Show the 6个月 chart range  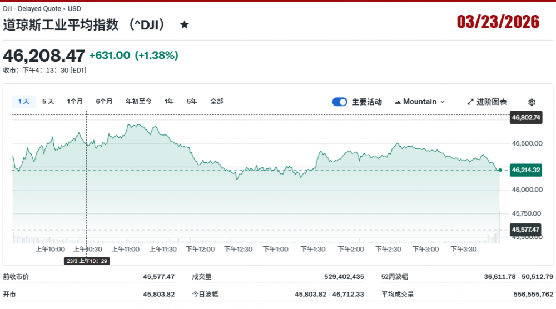click(104, 102)
